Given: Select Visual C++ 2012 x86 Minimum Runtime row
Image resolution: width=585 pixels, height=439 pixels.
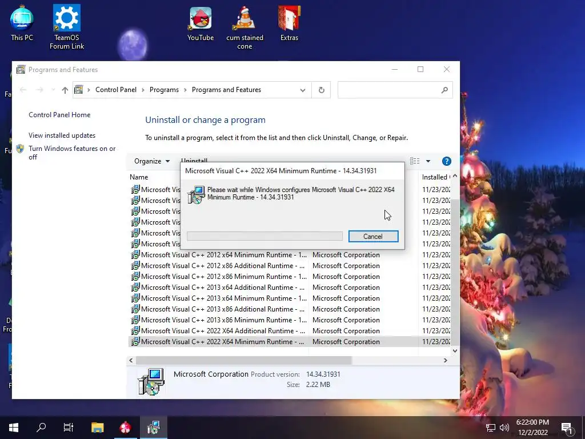Looking at the screenshot, I should tap(289, 277).
